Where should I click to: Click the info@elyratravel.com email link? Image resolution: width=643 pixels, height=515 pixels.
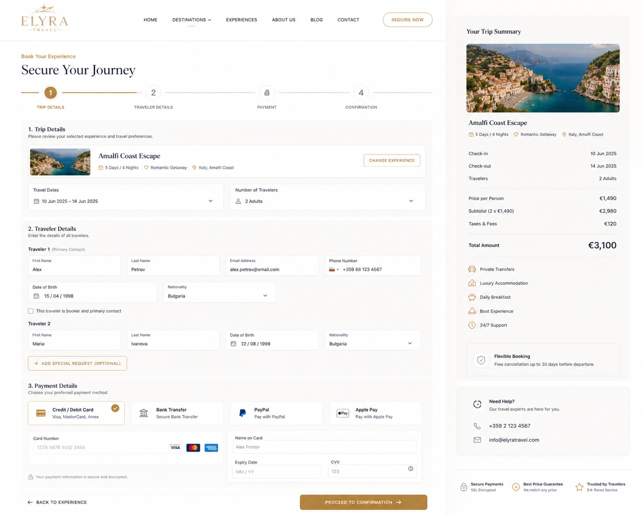pyautogui.click(x=514, y=440)
